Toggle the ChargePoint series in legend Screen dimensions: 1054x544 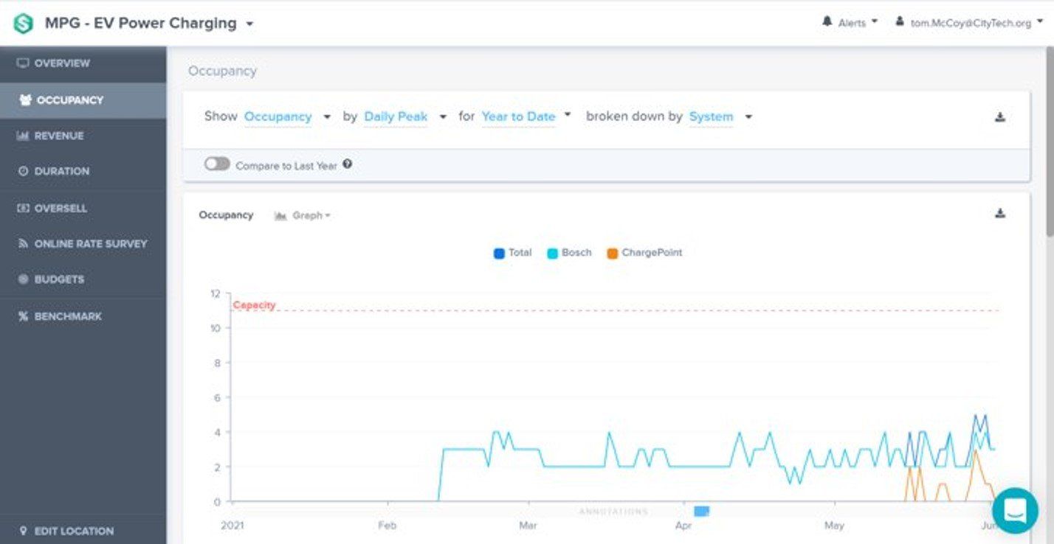click(x=644, y=253)
